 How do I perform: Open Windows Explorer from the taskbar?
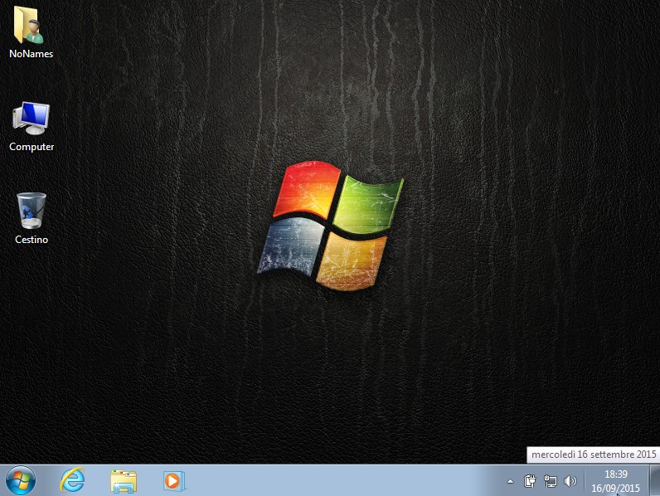pos(124,481)
